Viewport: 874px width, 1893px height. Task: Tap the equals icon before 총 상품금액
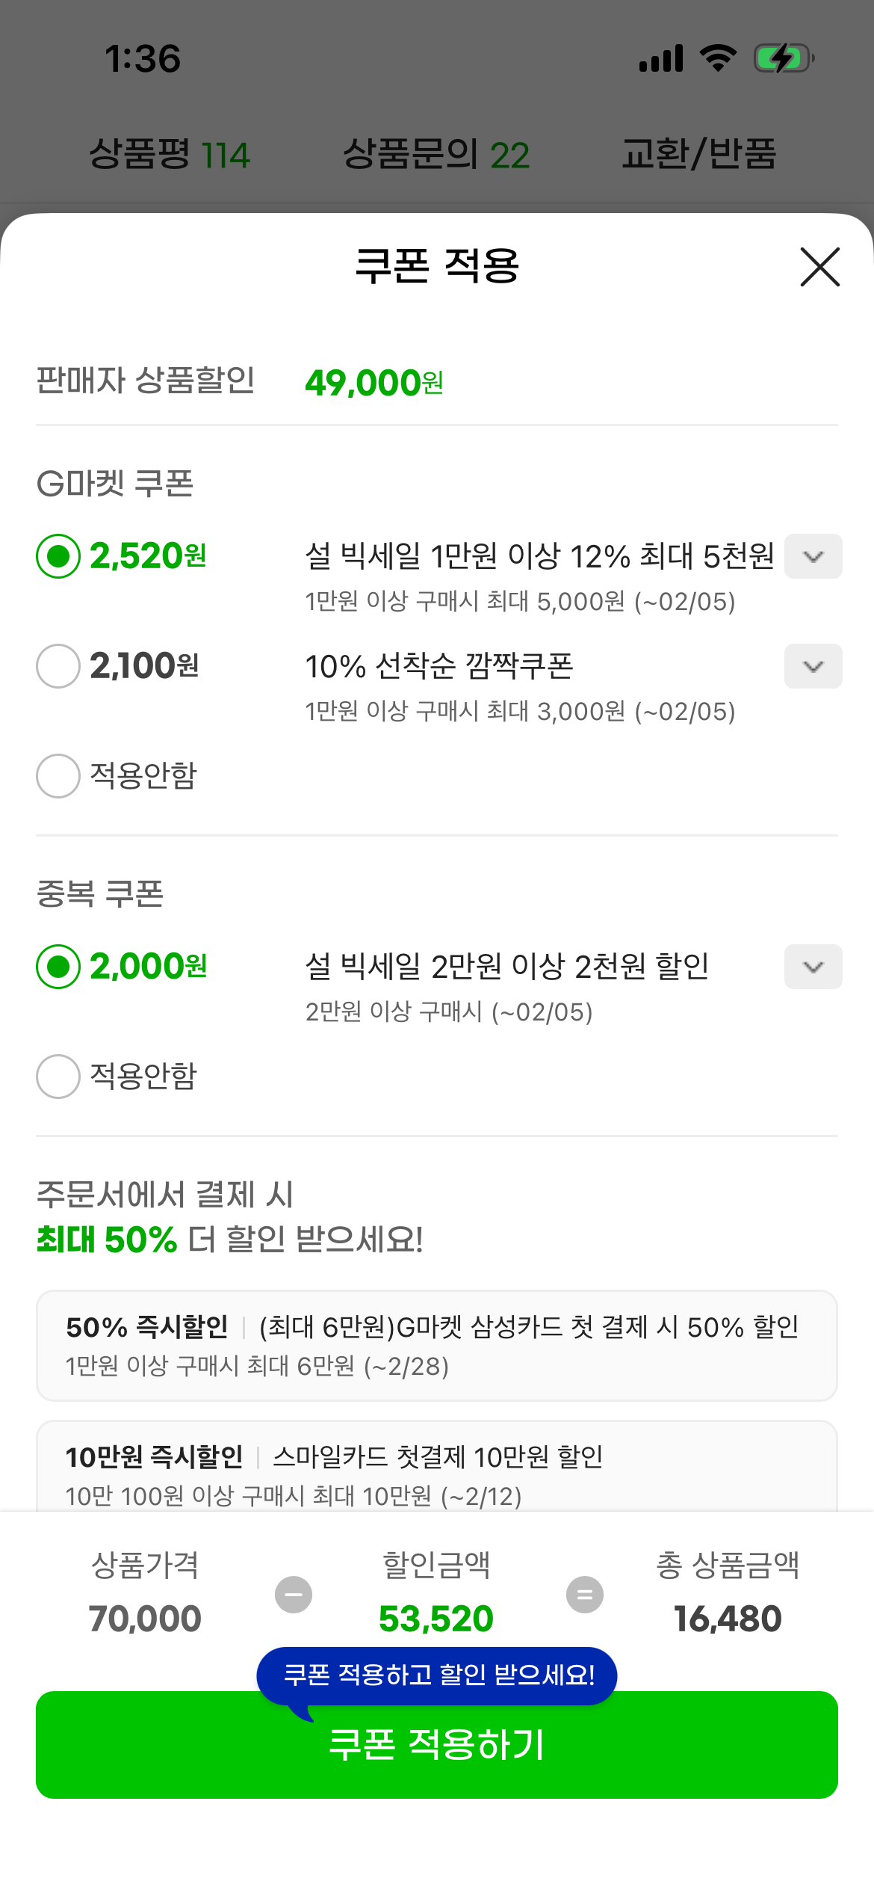tap(585, 1595)
